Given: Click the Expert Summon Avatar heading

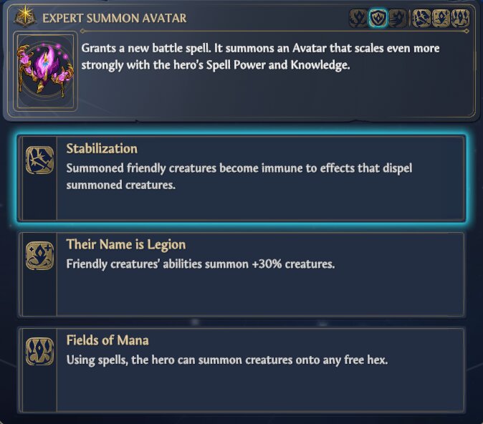Looking at the screenshot, I should (x=115, y=18).
